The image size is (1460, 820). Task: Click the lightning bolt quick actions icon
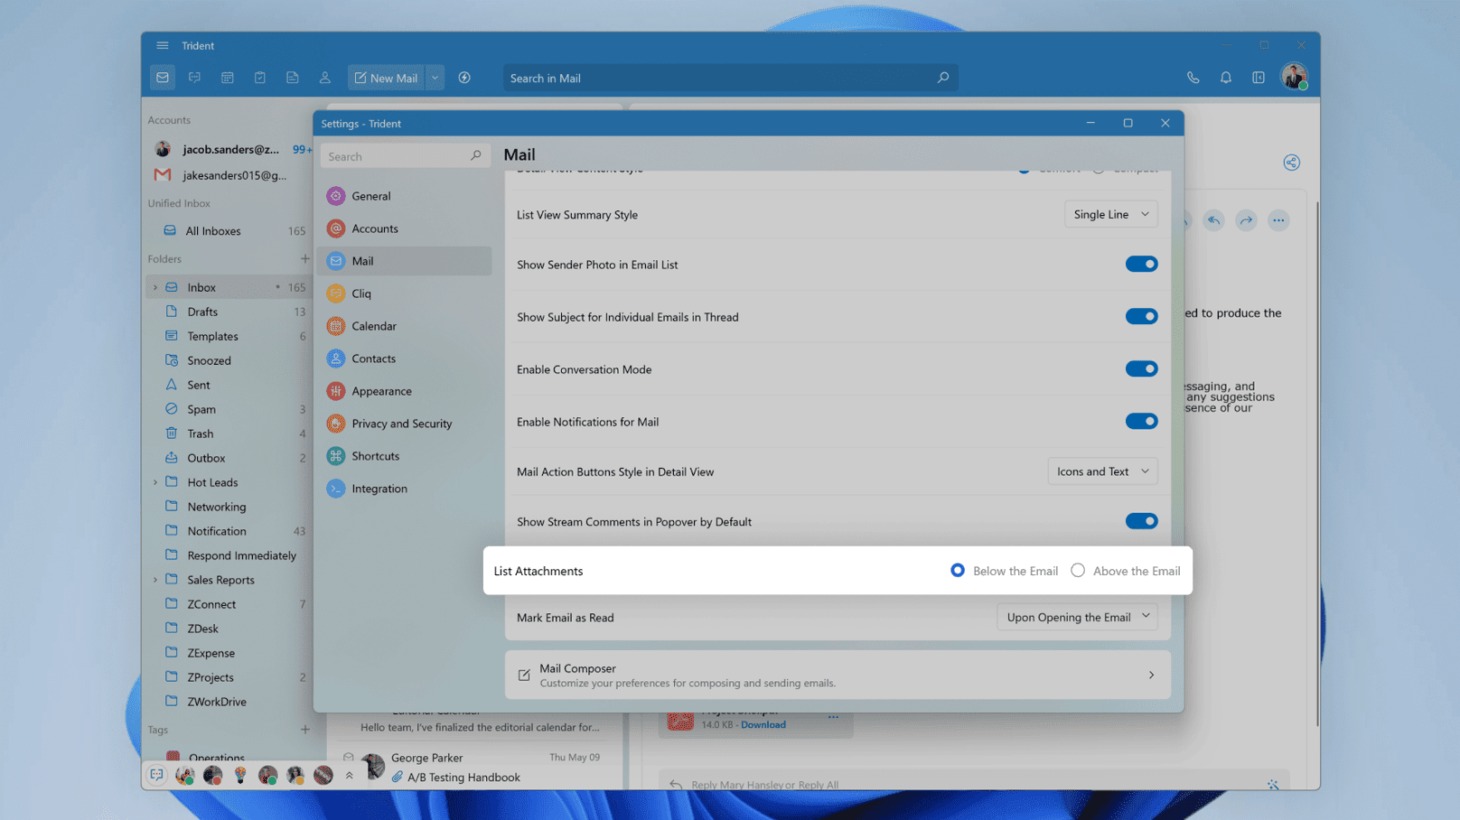464,78
